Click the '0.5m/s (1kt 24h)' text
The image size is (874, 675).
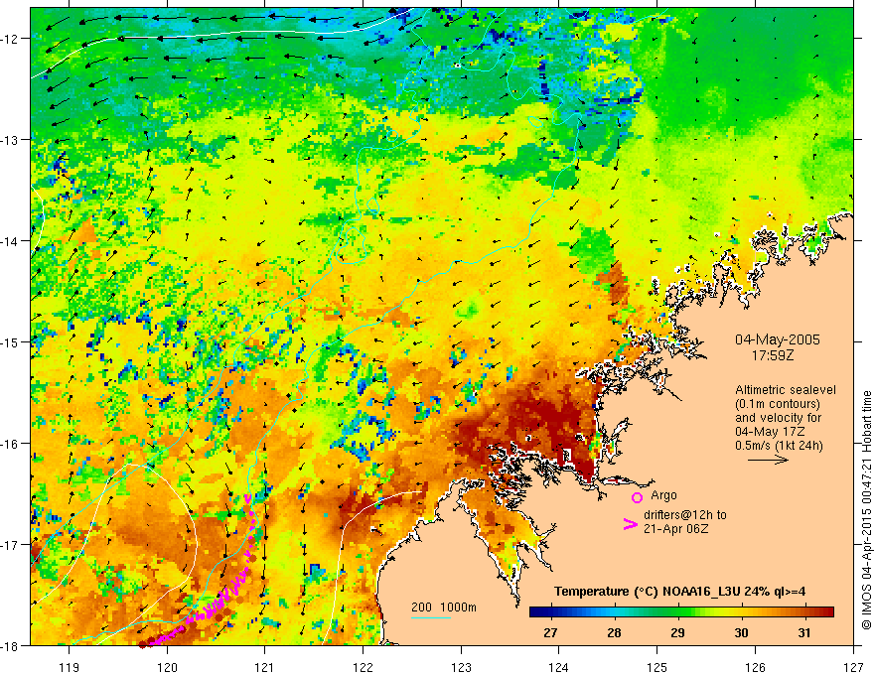(x=779, y=445)
